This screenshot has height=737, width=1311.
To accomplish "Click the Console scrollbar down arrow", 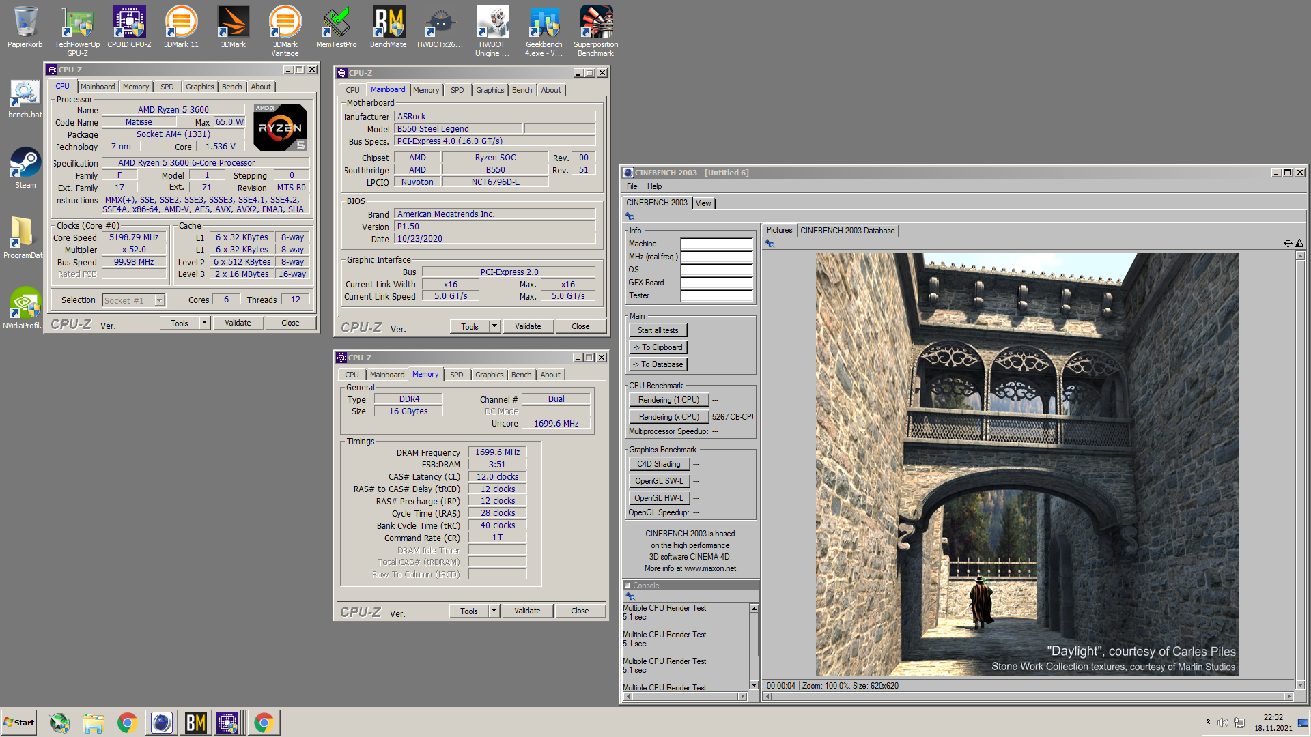I will tap(754, 684).
